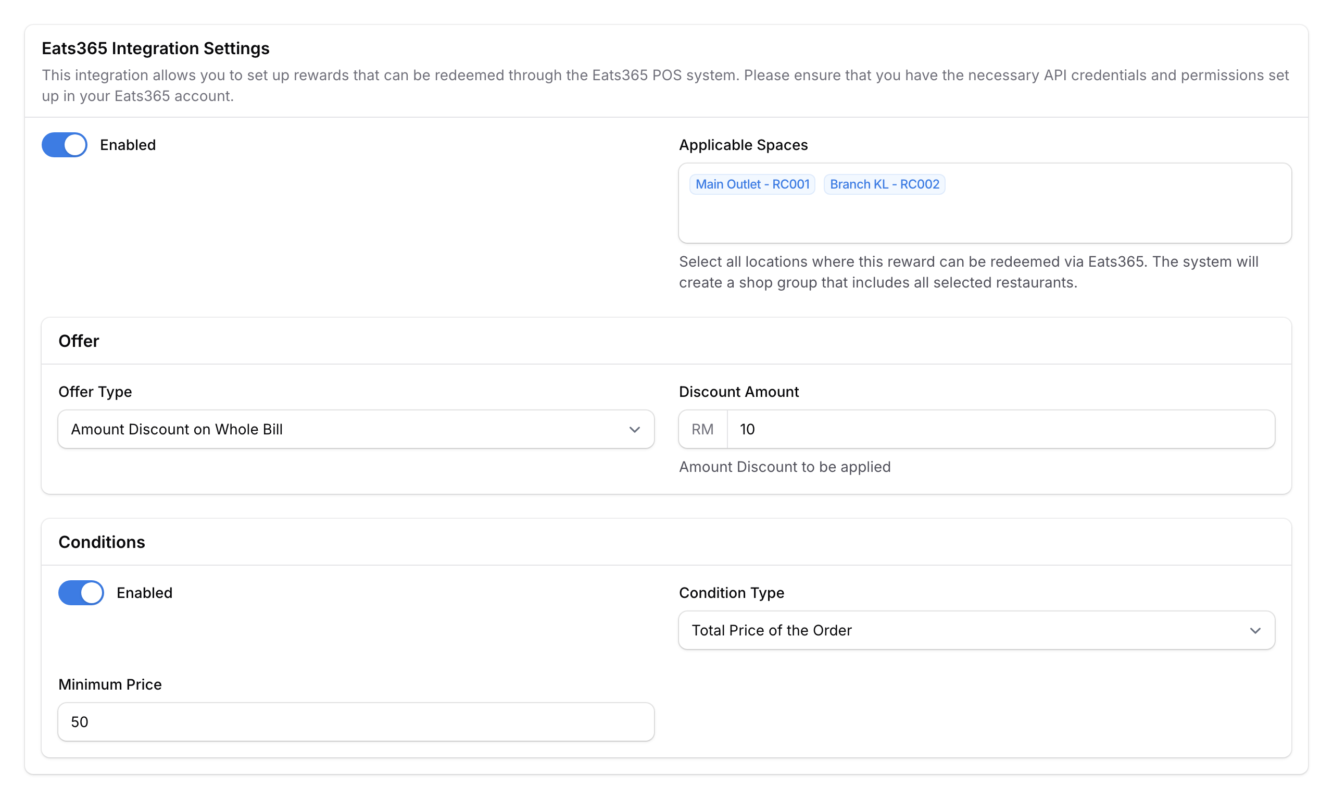This screenshot has width=1333, height=799.
Task: Click inside the Applicable Spaces selection box
Action: (985, 203)
